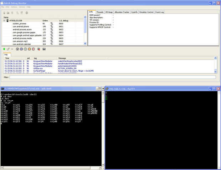Switch to the Emulator Control tab
Screen dimensions: 221x170
click(146, 12)
